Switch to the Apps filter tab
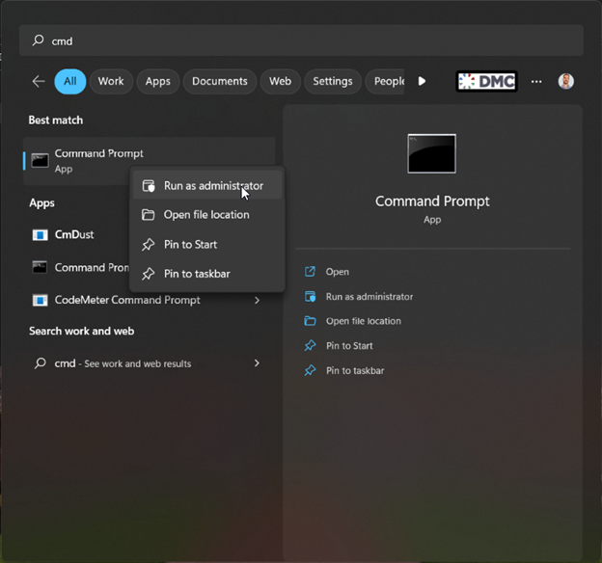The image size is (602, 563). coord(158,81)
